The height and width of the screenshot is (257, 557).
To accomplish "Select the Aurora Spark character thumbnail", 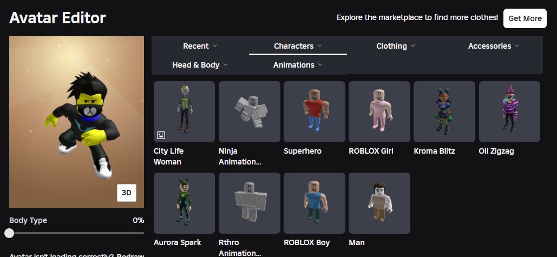I will point(184,203).
